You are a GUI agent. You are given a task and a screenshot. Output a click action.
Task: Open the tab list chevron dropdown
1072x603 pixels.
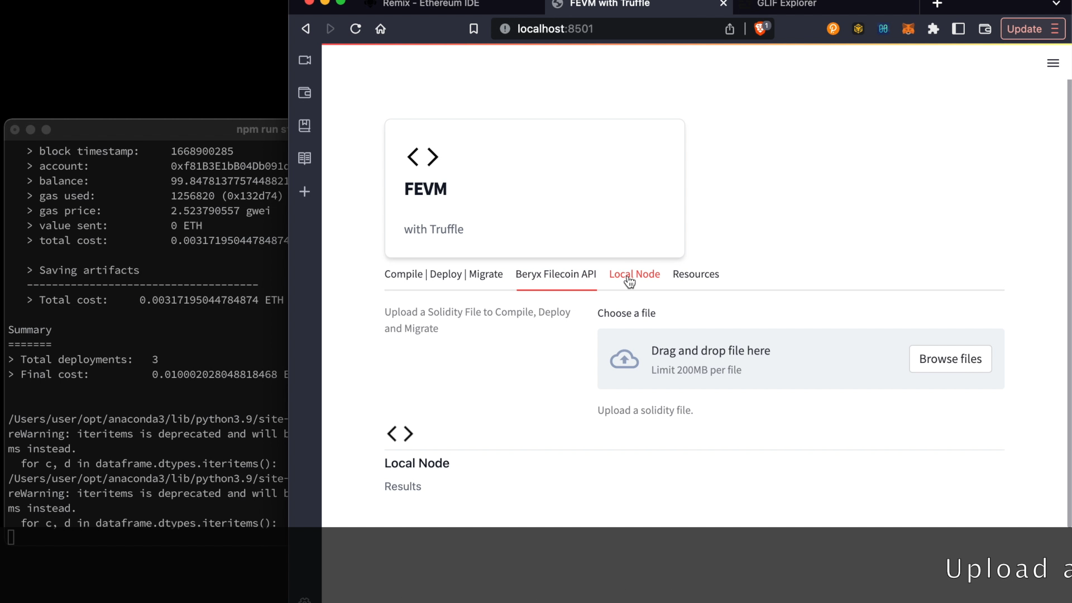(1056, 3)
